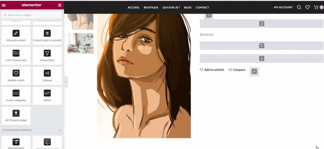Viewport: 324px width, 149px height.
Task: Click the download-cart placeholder widget icon
Action: coord(262,59)
